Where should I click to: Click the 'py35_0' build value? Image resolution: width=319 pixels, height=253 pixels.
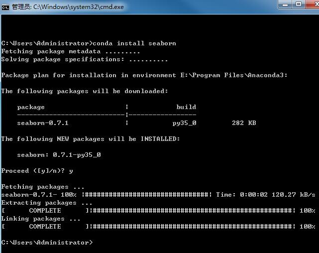click(184, 123)
